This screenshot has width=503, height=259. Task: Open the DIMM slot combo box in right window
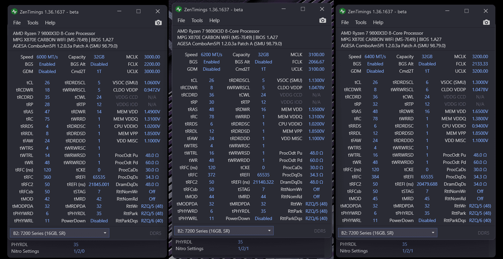(x=388, y=233)
